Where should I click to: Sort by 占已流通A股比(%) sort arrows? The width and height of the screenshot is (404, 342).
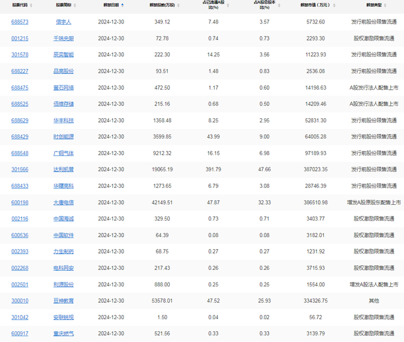228,5
